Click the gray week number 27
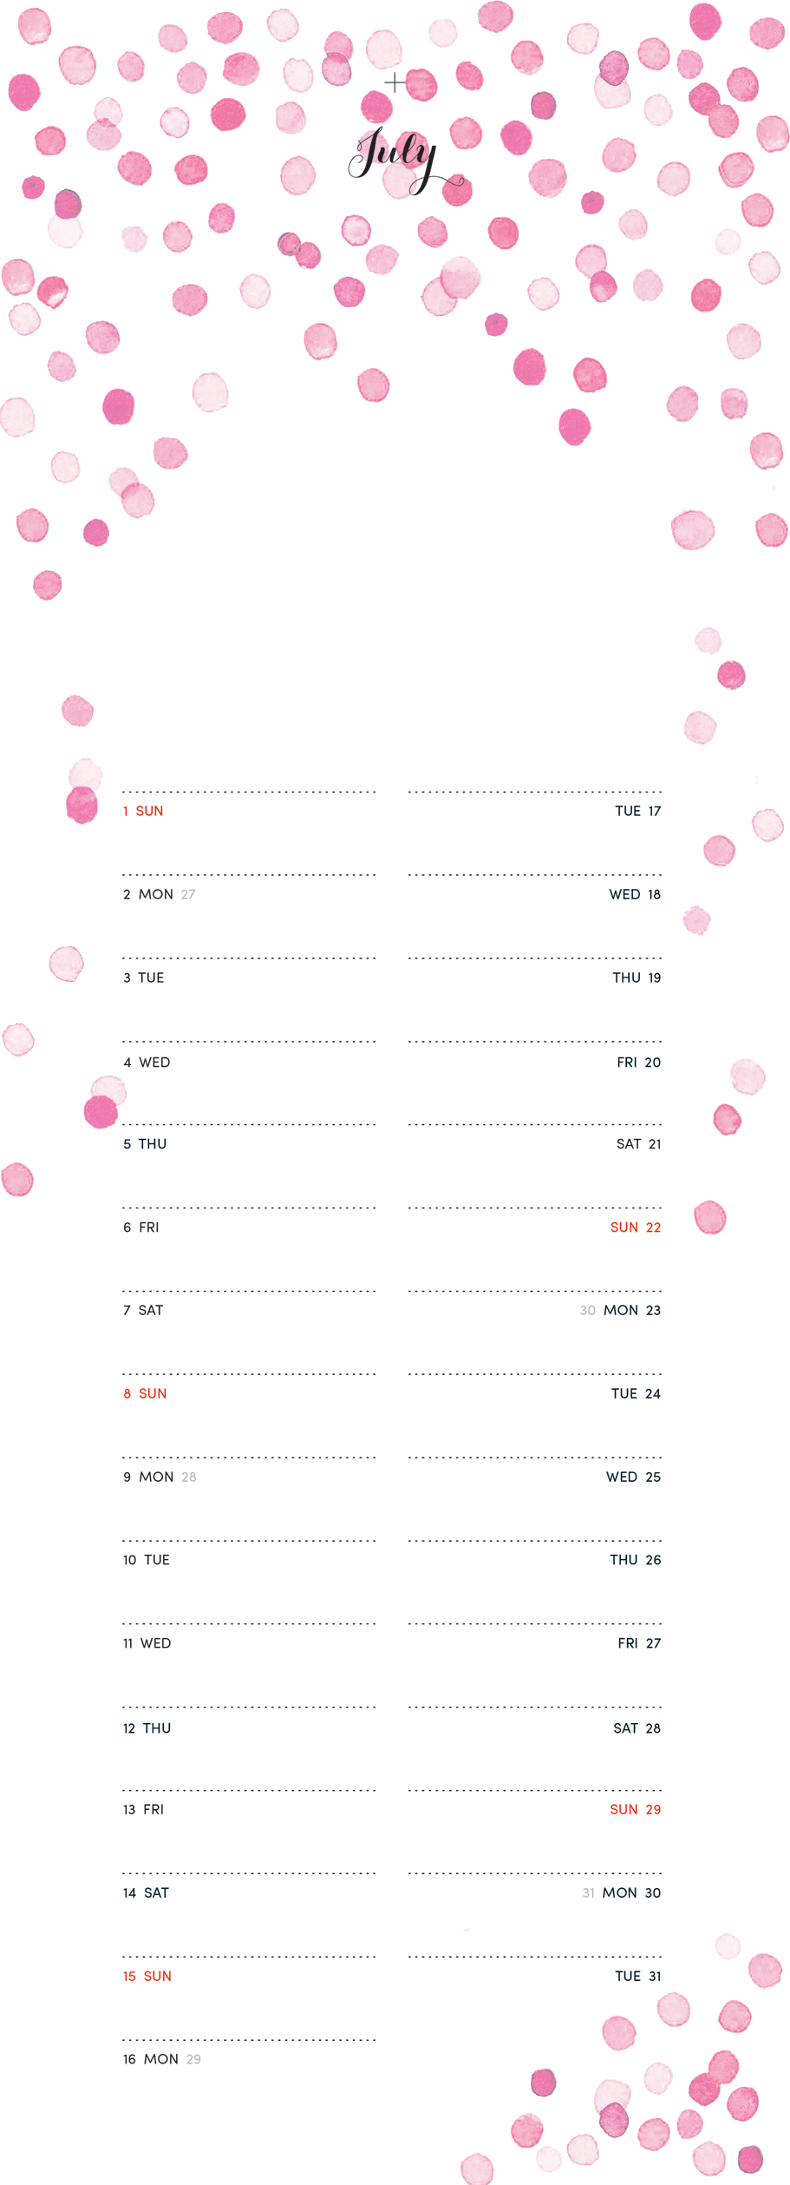The height and width of the screenshot is (2185, 790). click(188, 894)
